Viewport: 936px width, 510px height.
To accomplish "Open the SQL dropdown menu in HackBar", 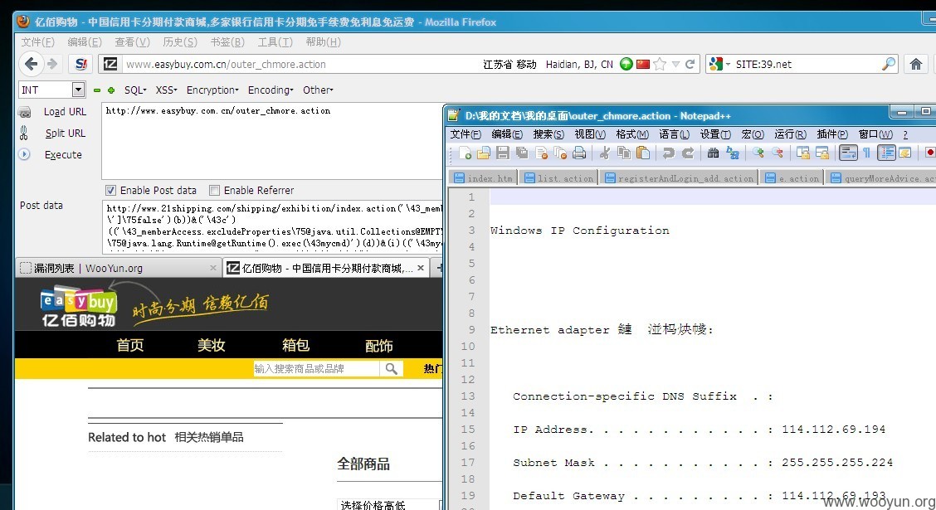I will [135, 90].
